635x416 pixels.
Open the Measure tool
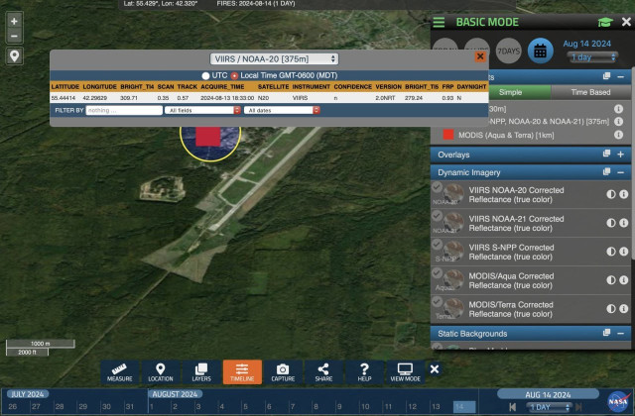point(119,371)
